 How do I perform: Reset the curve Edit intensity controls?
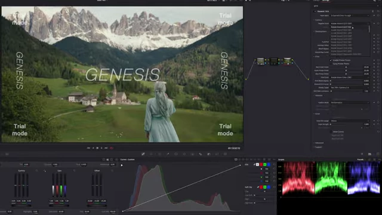(274, 165)
